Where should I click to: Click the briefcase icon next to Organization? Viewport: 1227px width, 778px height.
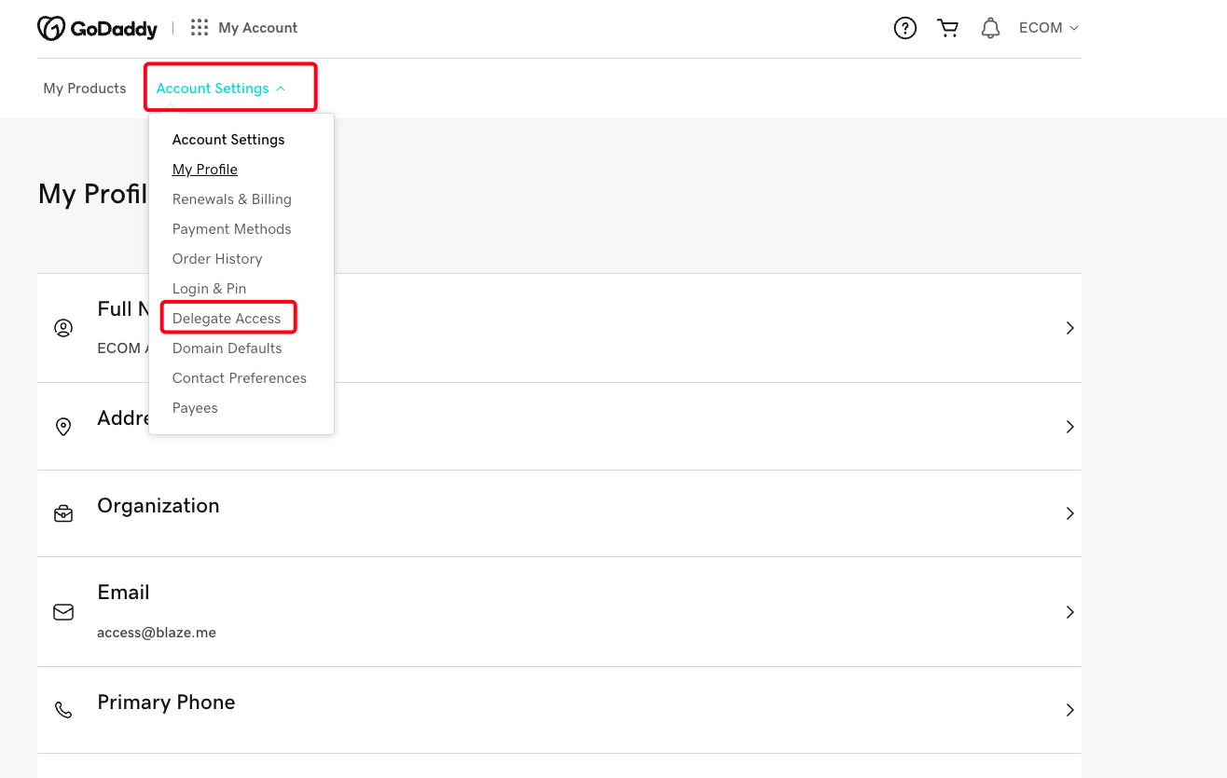pyautogui.click(x=63, y=513)
